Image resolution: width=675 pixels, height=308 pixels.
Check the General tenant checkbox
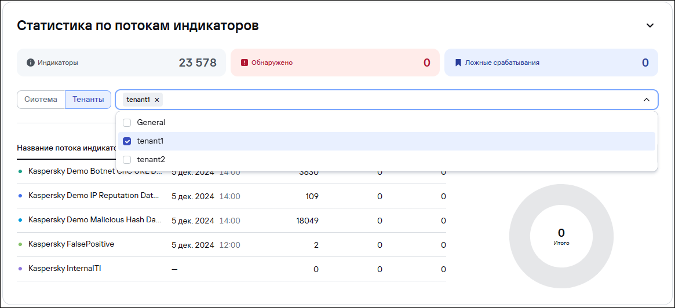click(127, 123)
